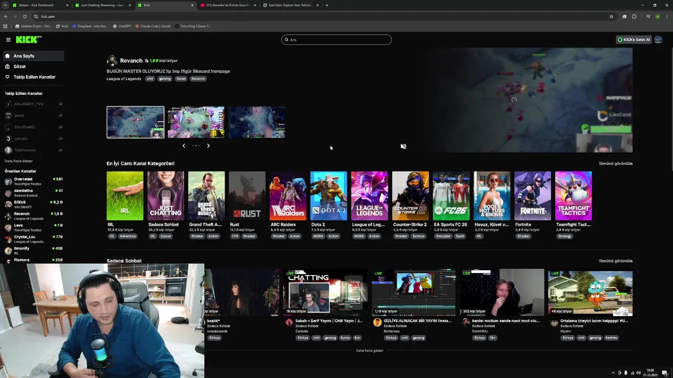Viewport: 673px width, 378px height.
Task: Open Crystal_LoL recommended channel
Action: (33, 239)
